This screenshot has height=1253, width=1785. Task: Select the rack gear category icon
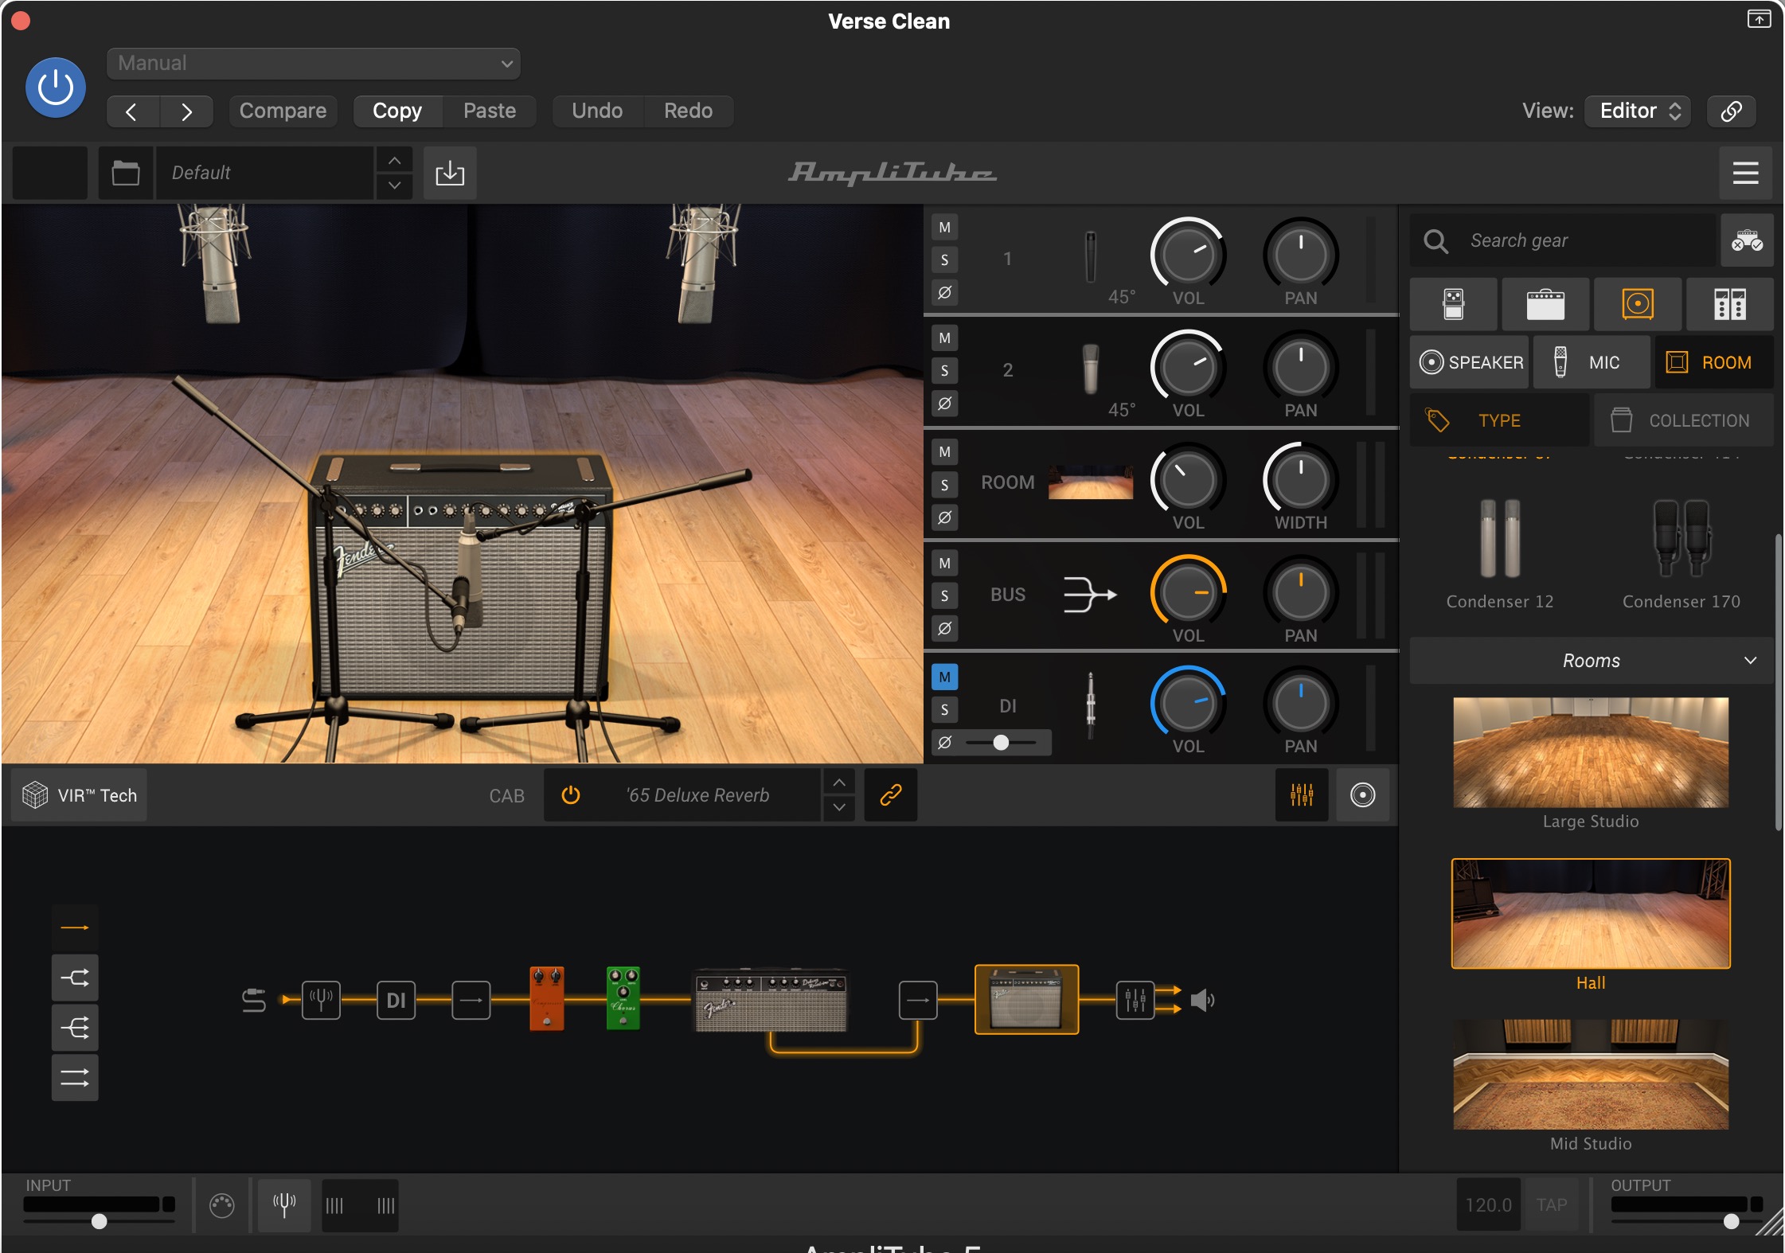click(x=1729, y=304)
